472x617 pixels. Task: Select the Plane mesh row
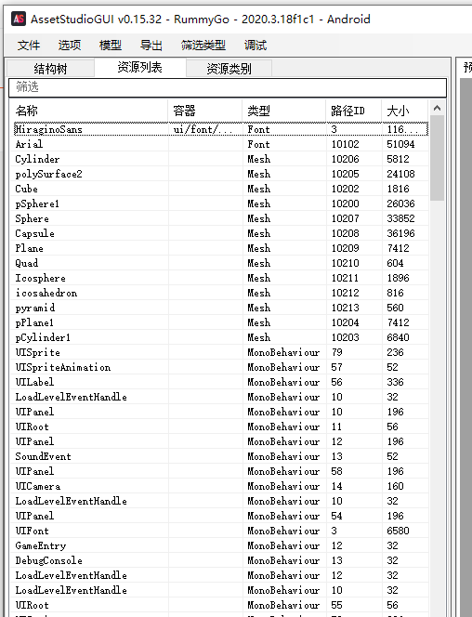click(220, 248)
